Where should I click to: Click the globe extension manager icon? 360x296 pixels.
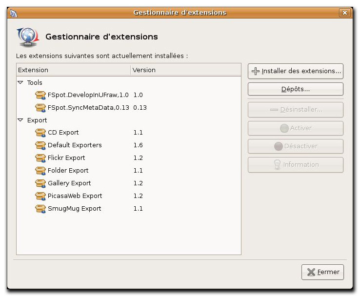28,37
